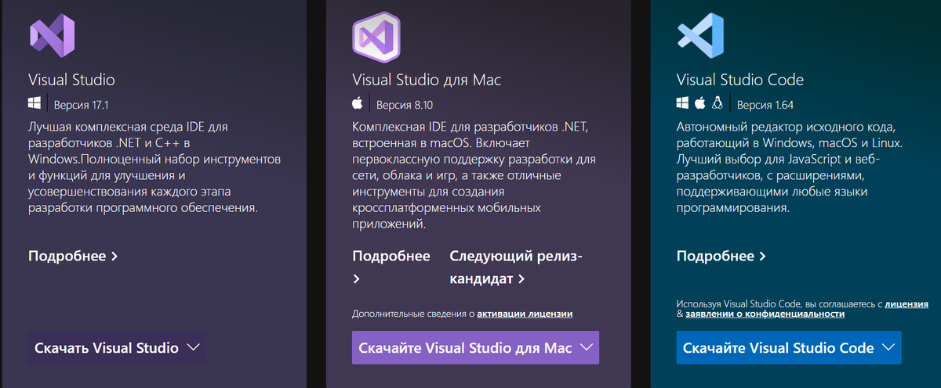Click the Visual Studio для Mac heading
The height and width of the screenshot is (388, 941).
click(427, 80)
